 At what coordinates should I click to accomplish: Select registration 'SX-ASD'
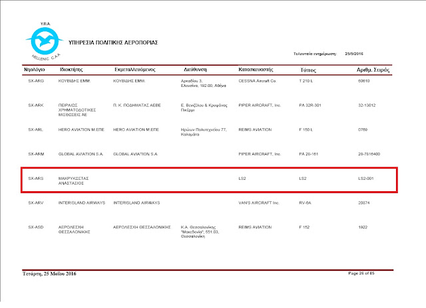click(x=36, y=227)
